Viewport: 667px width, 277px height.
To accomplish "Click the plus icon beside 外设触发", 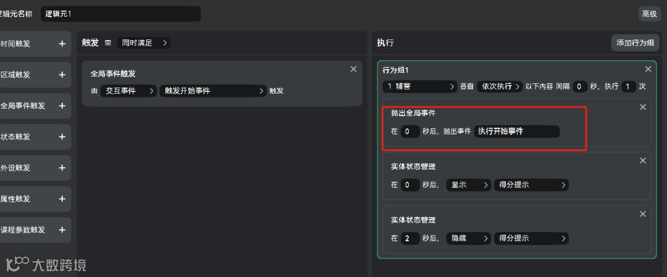I will [x=62, y=168].
